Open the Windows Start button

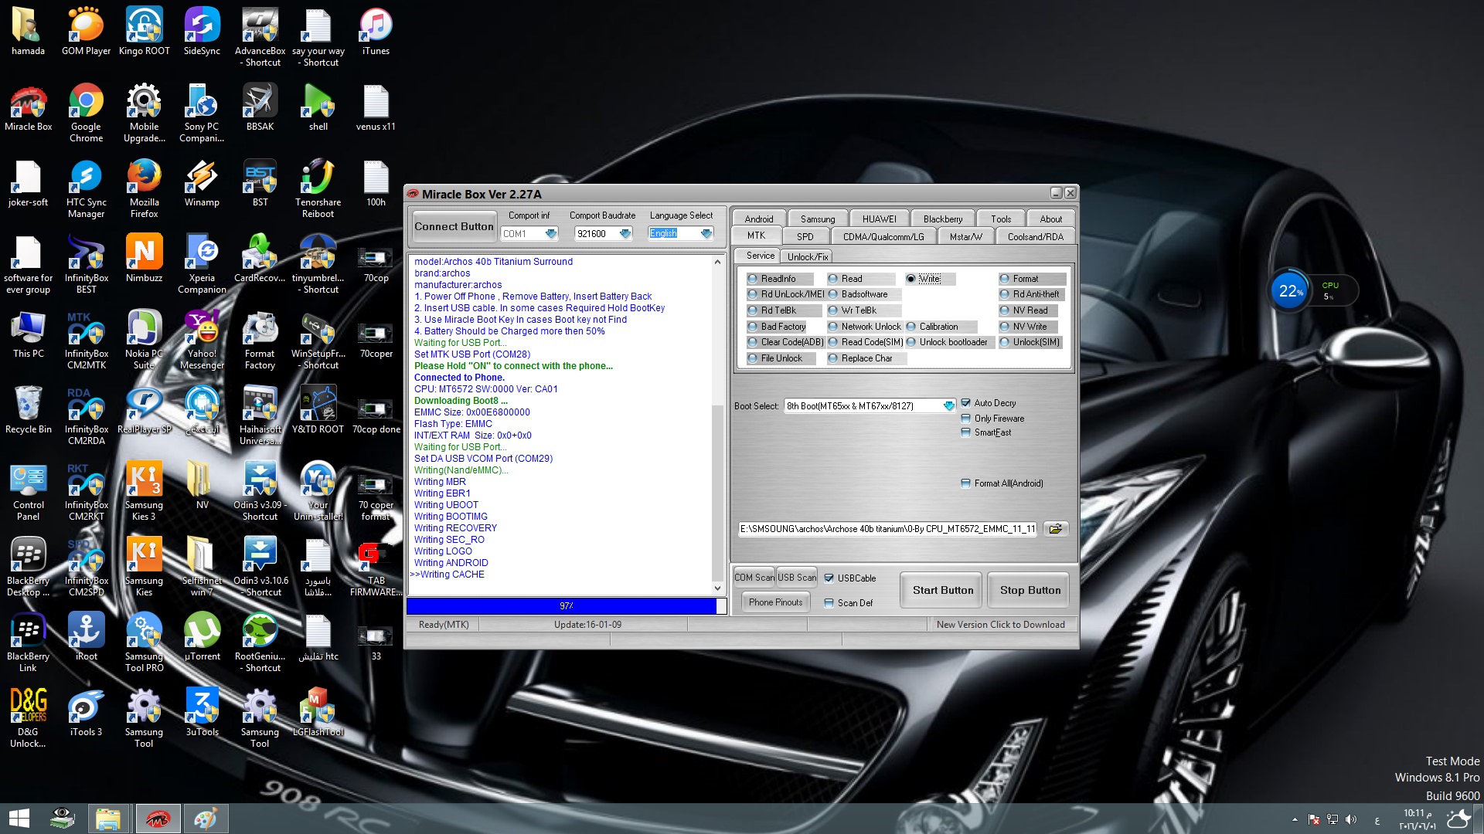(x=19, y=819)
